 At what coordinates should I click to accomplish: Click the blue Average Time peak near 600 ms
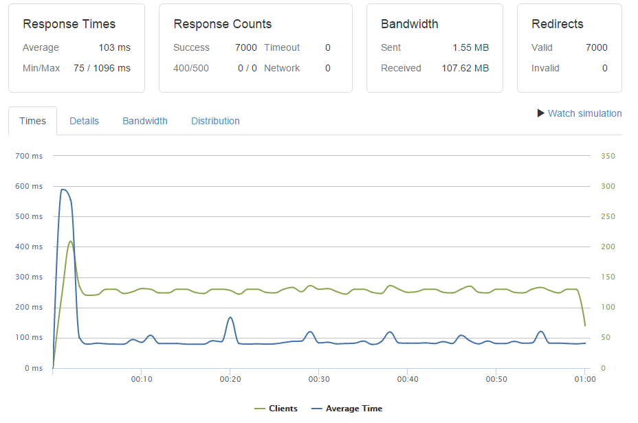pyautogui.click(x=63, y=190)
